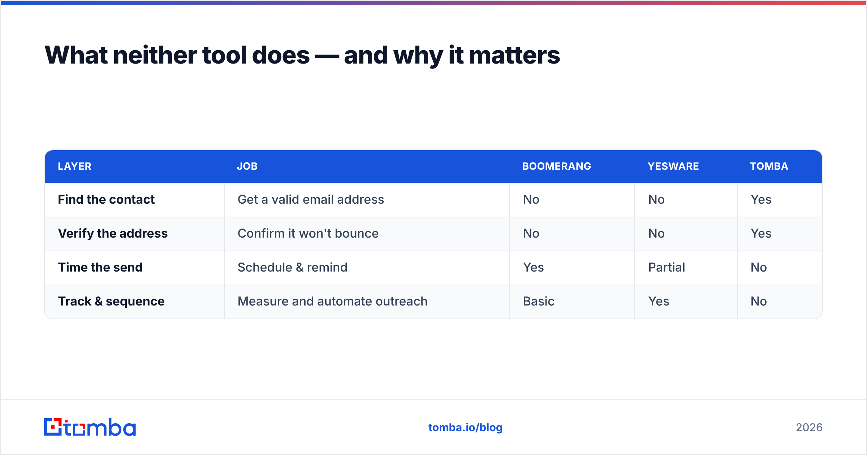Click the 2026 year label

(809, 428)
